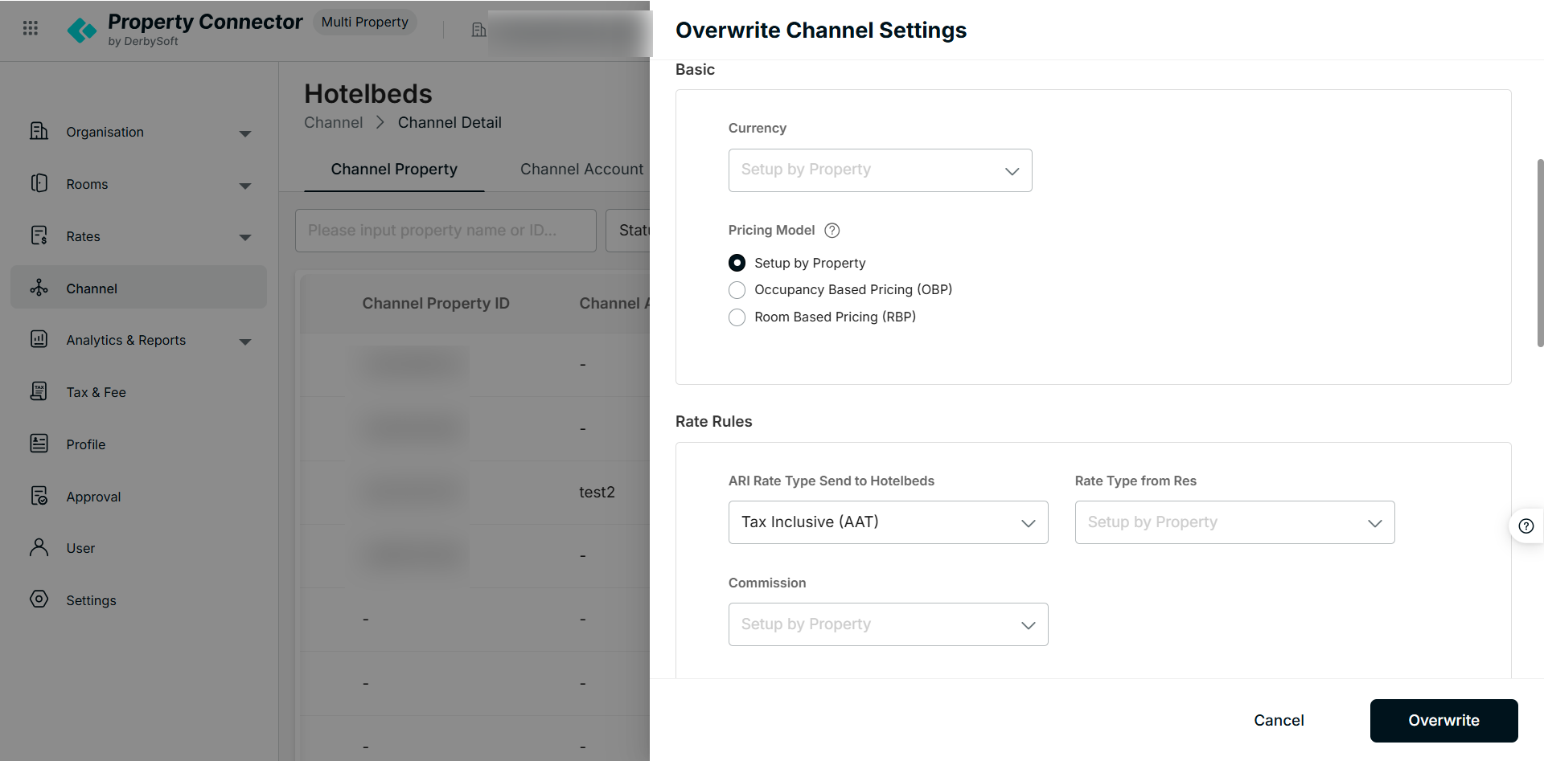Image resolution: width=1544 pixels, height=761 pixels.
Task: Expand the Rooms menu arrow
Action: tap(245, 186)
